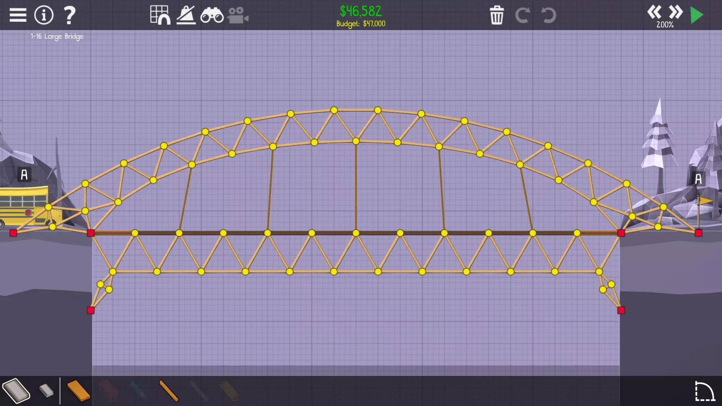The image size is (722, 406).
Task: Decrease simulation speed with left chevrons
Action: (x=654, y=12)
